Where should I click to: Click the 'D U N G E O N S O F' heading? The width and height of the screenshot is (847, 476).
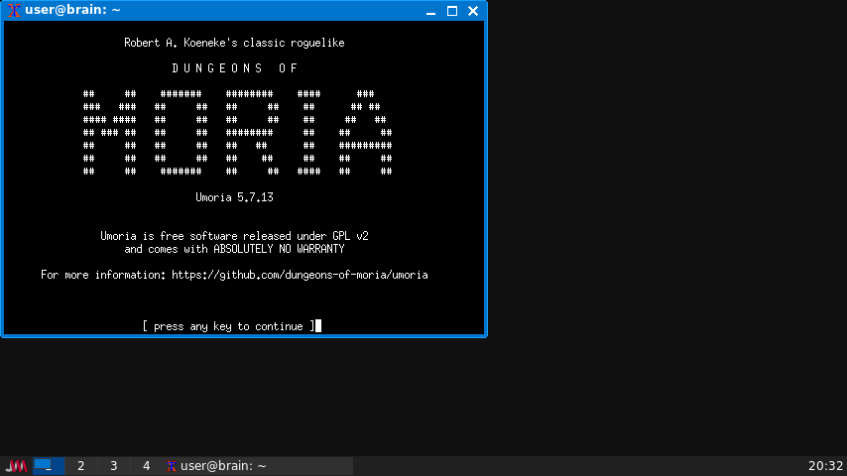234,68
